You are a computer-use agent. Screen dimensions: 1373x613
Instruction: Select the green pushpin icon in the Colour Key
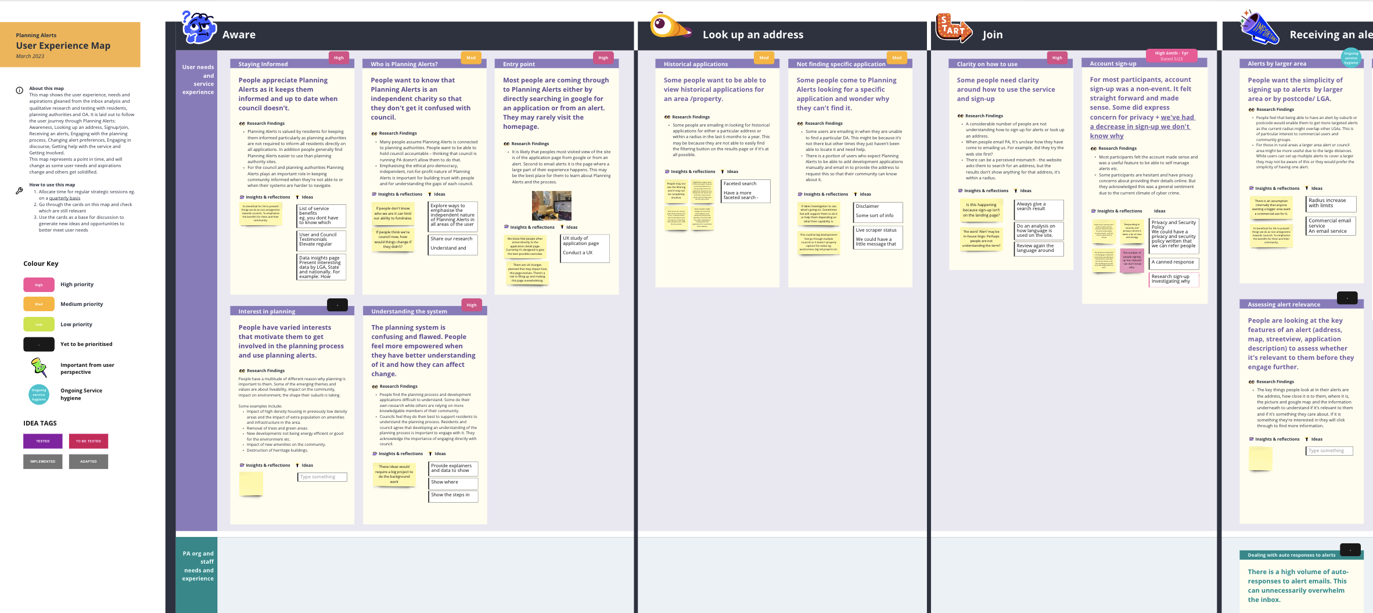click(39, 367)
